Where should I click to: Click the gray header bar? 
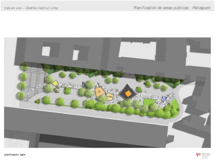pos(107,6)
